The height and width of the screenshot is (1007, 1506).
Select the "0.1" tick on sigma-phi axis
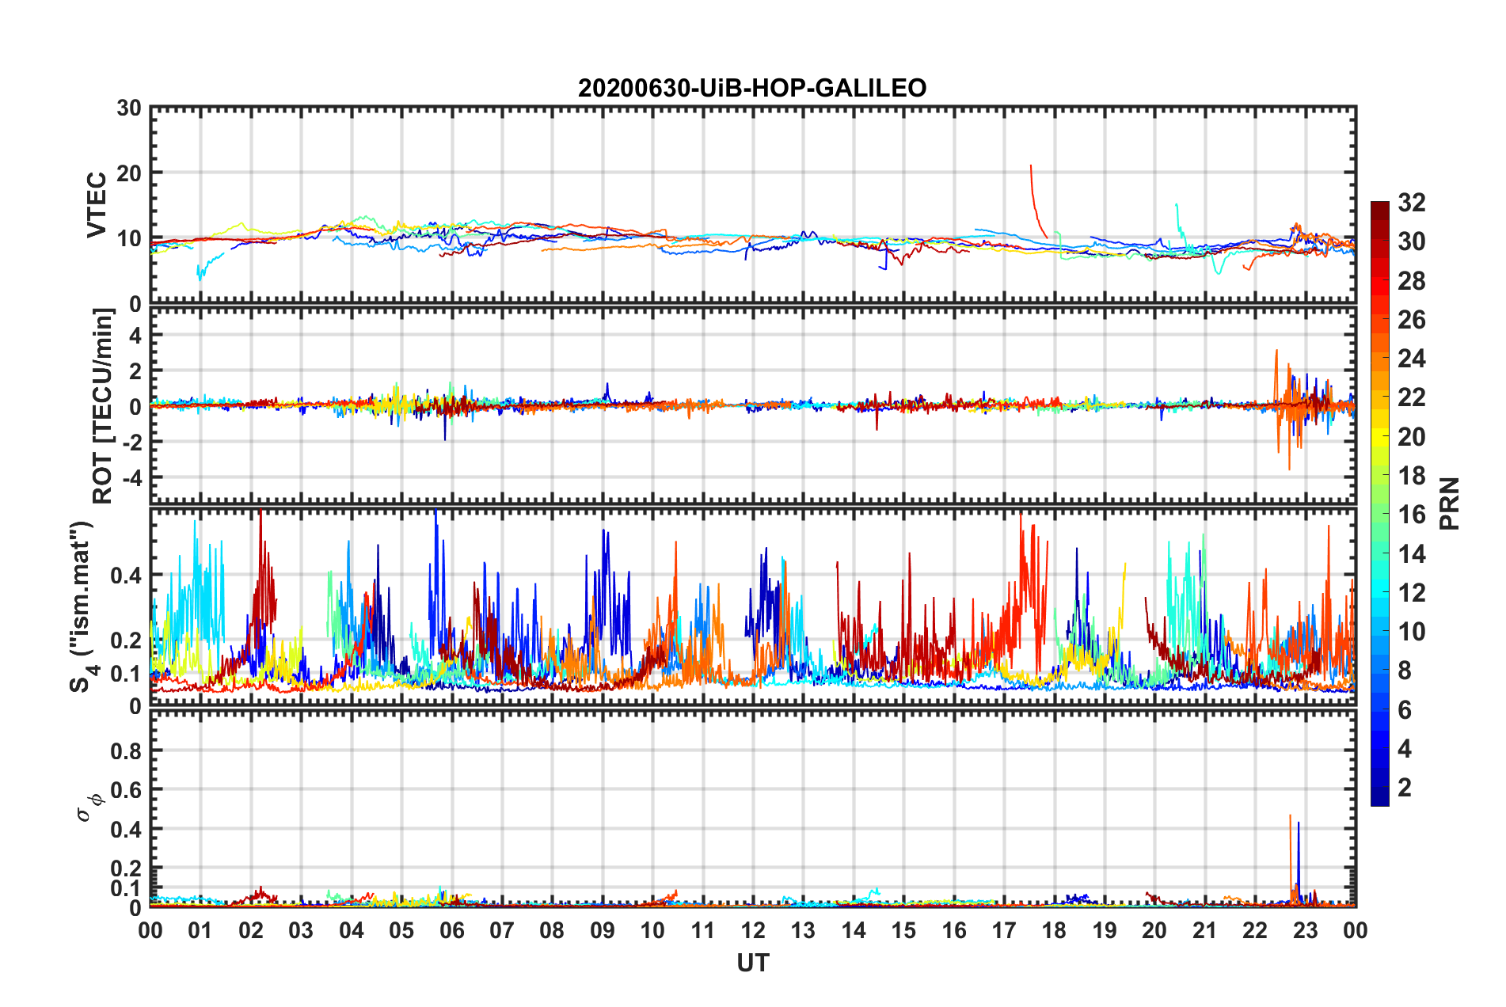[126, 888]
